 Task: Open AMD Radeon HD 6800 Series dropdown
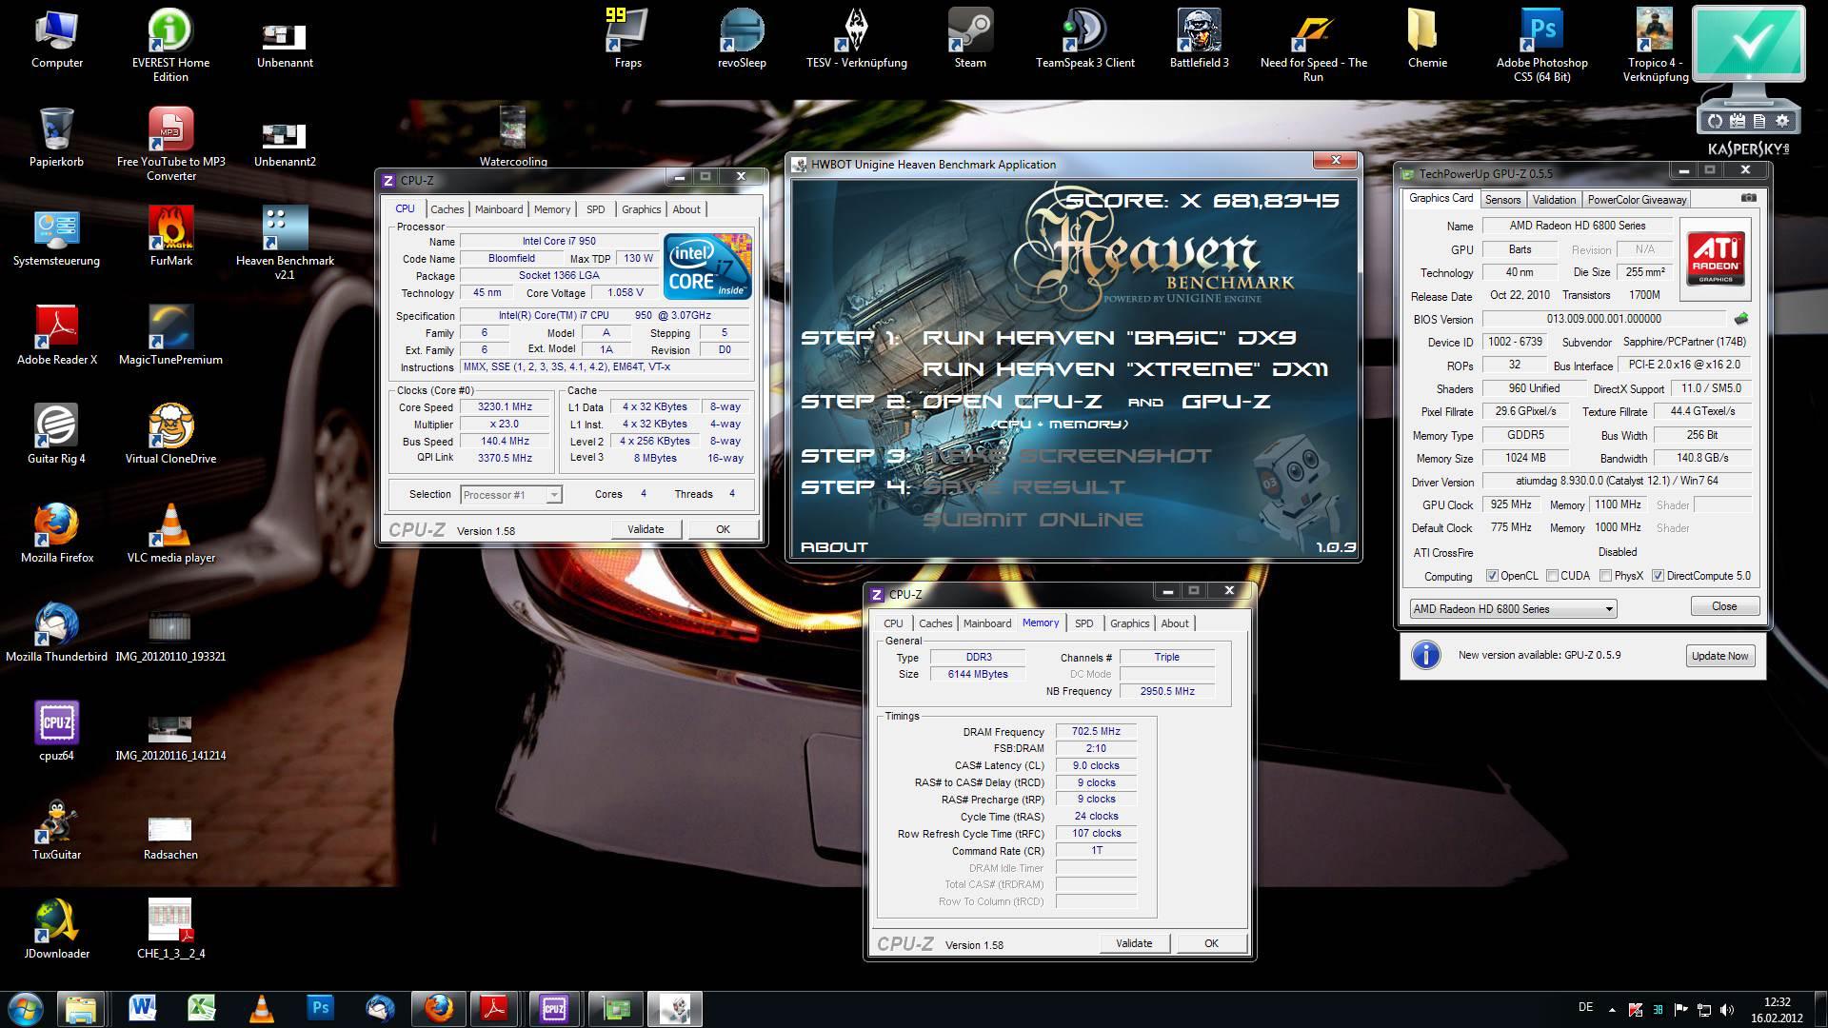1513,609
